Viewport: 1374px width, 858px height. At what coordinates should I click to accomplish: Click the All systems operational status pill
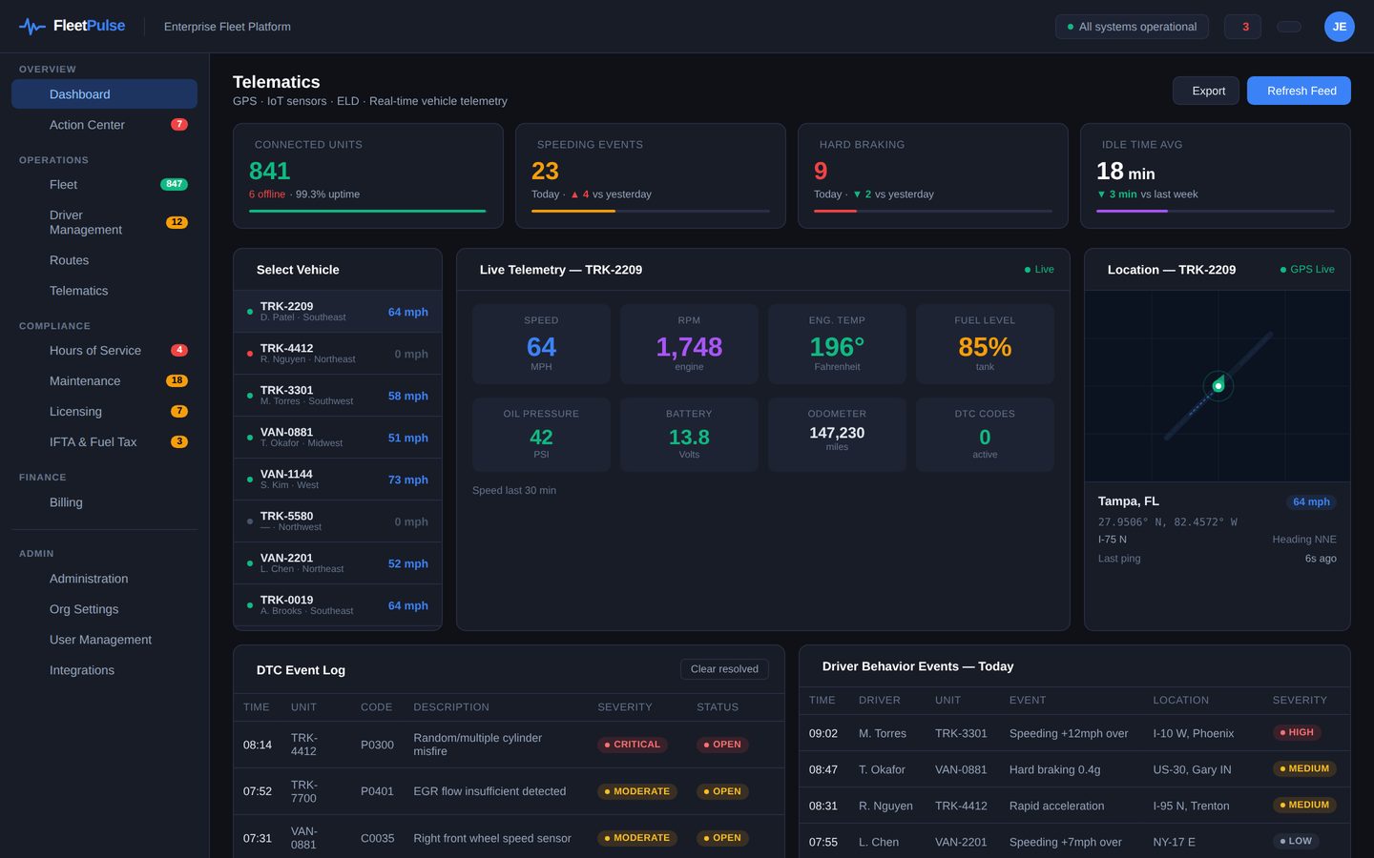[1132, 27]
